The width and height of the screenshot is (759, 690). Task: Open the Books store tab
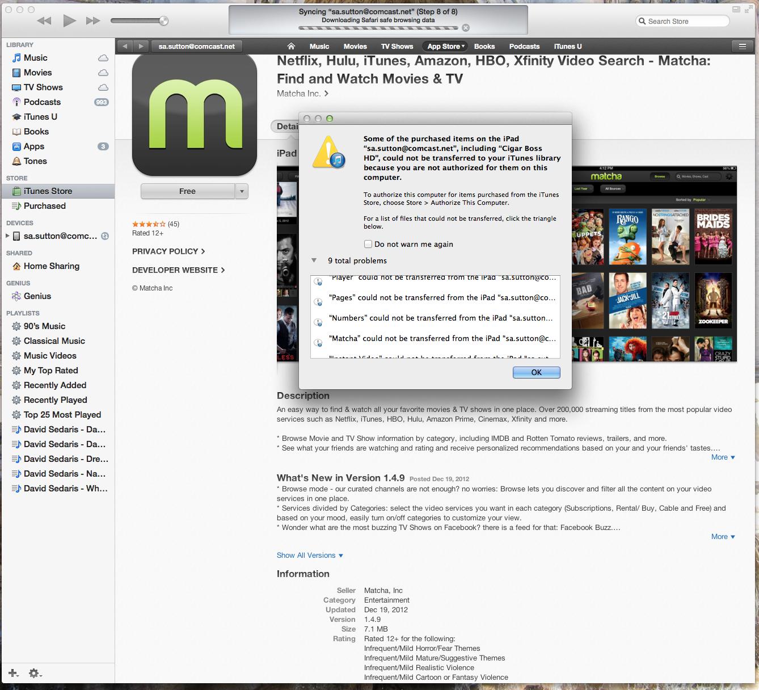tap(484, 47)
